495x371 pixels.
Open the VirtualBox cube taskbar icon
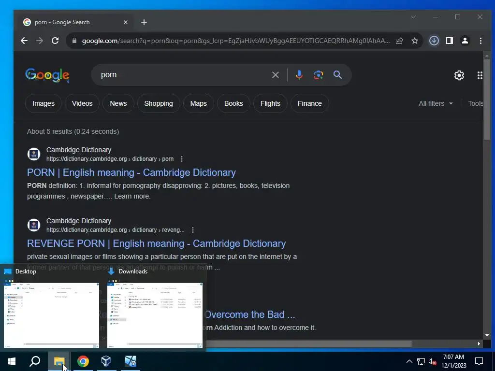click(x=106, y=361)
